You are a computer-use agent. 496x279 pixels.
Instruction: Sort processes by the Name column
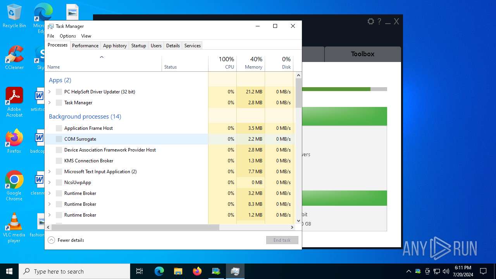(103, 64)
